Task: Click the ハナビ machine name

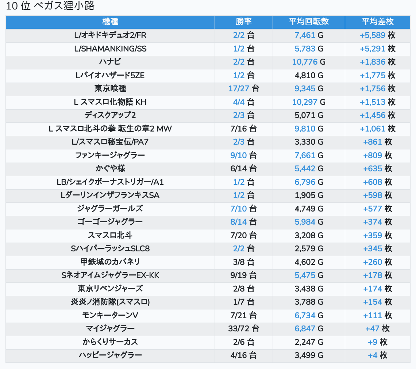Action: 110,62
